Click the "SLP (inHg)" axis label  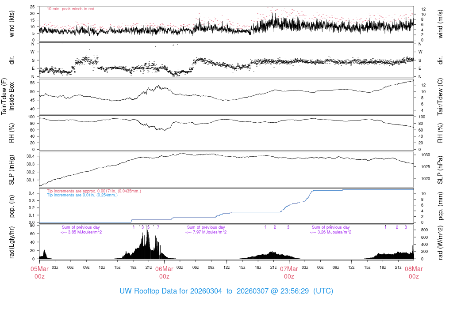click(12, 170)
